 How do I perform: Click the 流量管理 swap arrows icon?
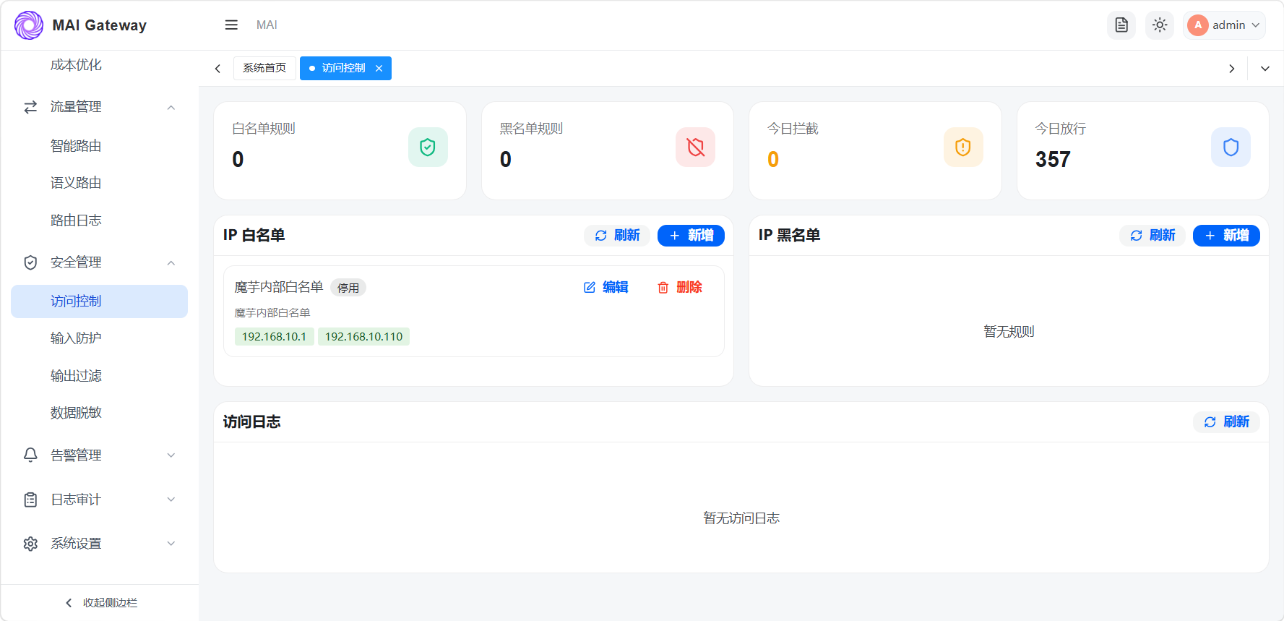tap(30, 107)
